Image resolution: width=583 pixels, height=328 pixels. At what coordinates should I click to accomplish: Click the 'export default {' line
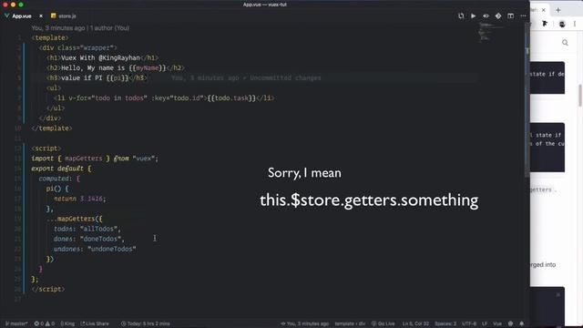click(x=61, y=168)
